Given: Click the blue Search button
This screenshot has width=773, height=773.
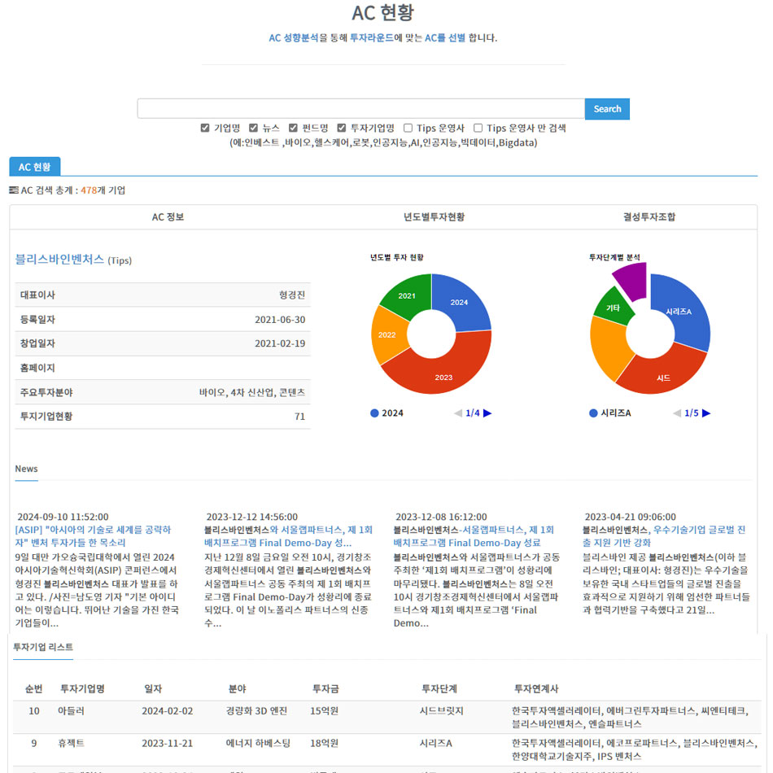Looking at the screenshot, I should [x=607, y=109].
